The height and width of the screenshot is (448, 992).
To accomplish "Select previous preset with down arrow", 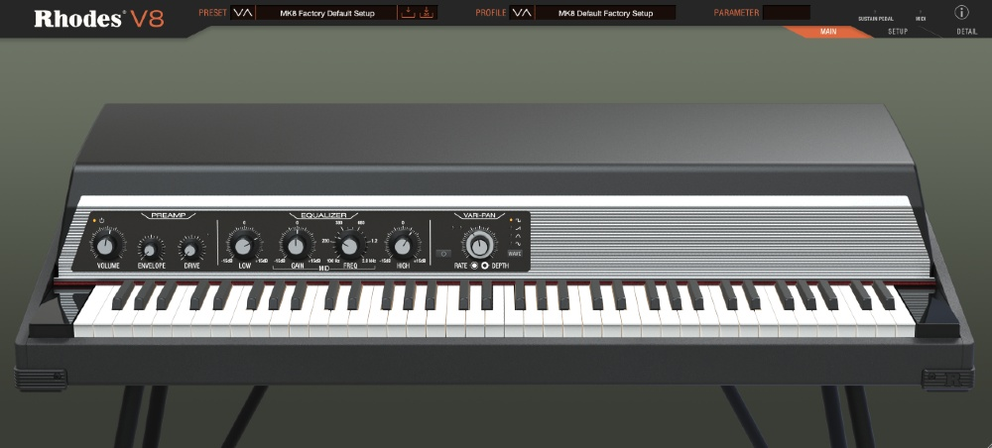I will 238,13.
